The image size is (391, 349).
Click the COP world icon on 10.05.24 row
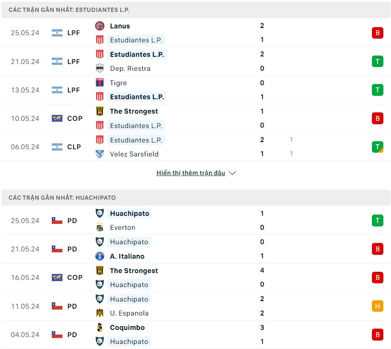click(x=57, y=118)
